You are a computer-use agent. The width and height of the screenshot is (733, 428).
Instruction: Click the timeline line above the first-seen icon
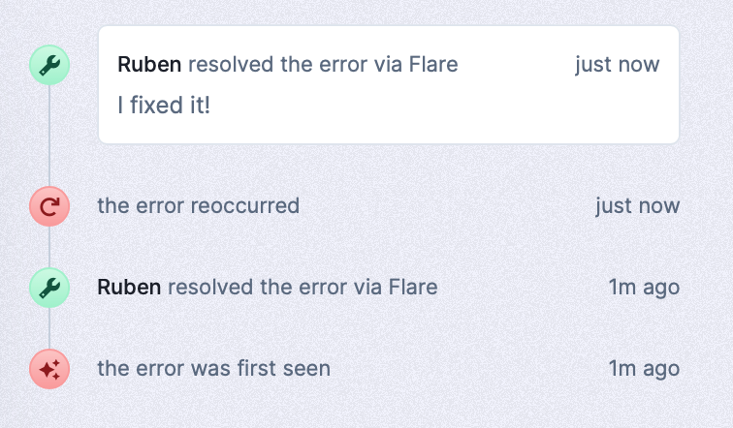[x=49, y=328]
